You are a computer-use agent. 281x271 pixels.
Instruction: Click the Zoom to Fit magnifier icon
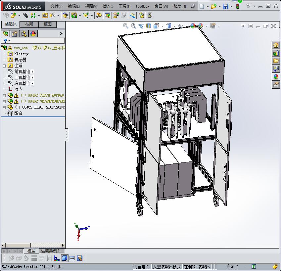point(126,26)
